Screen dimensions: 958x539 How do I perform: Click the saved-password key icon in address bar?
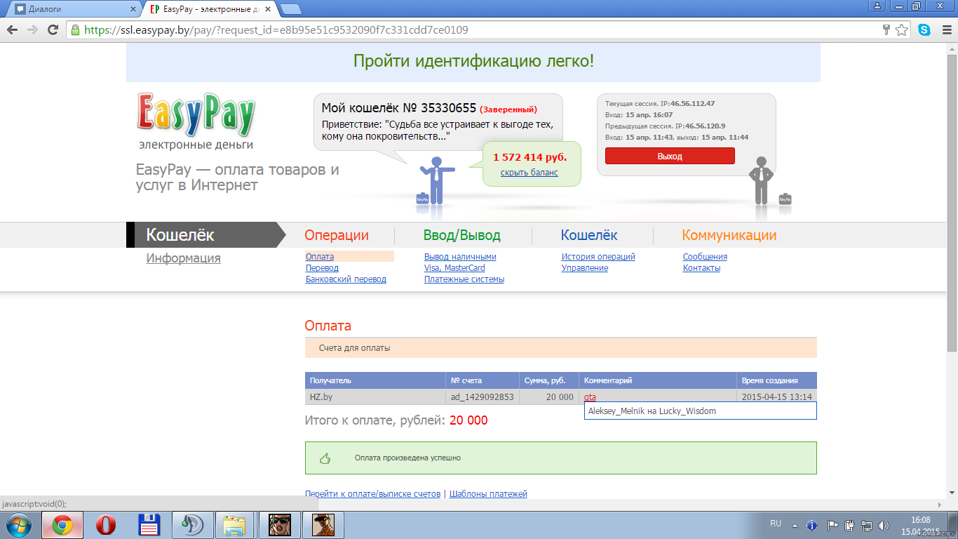[886, 30]
